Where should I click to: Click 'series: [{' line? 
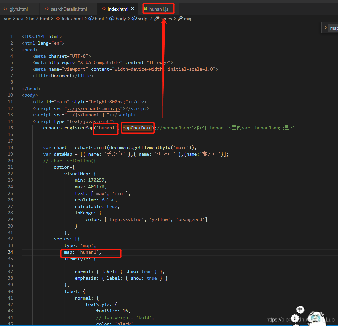[x=67, y=239]
